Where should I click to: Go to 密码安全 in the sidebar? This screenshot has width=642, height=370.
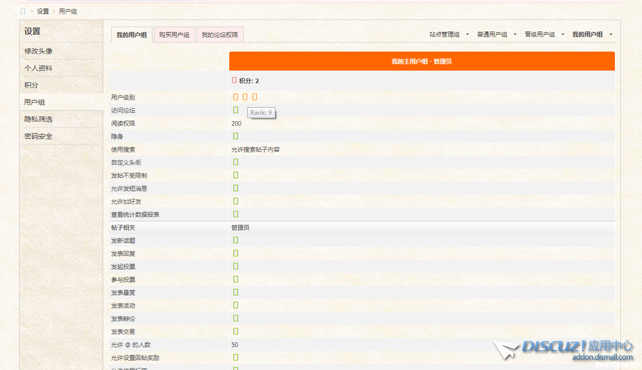coord(39,136)
